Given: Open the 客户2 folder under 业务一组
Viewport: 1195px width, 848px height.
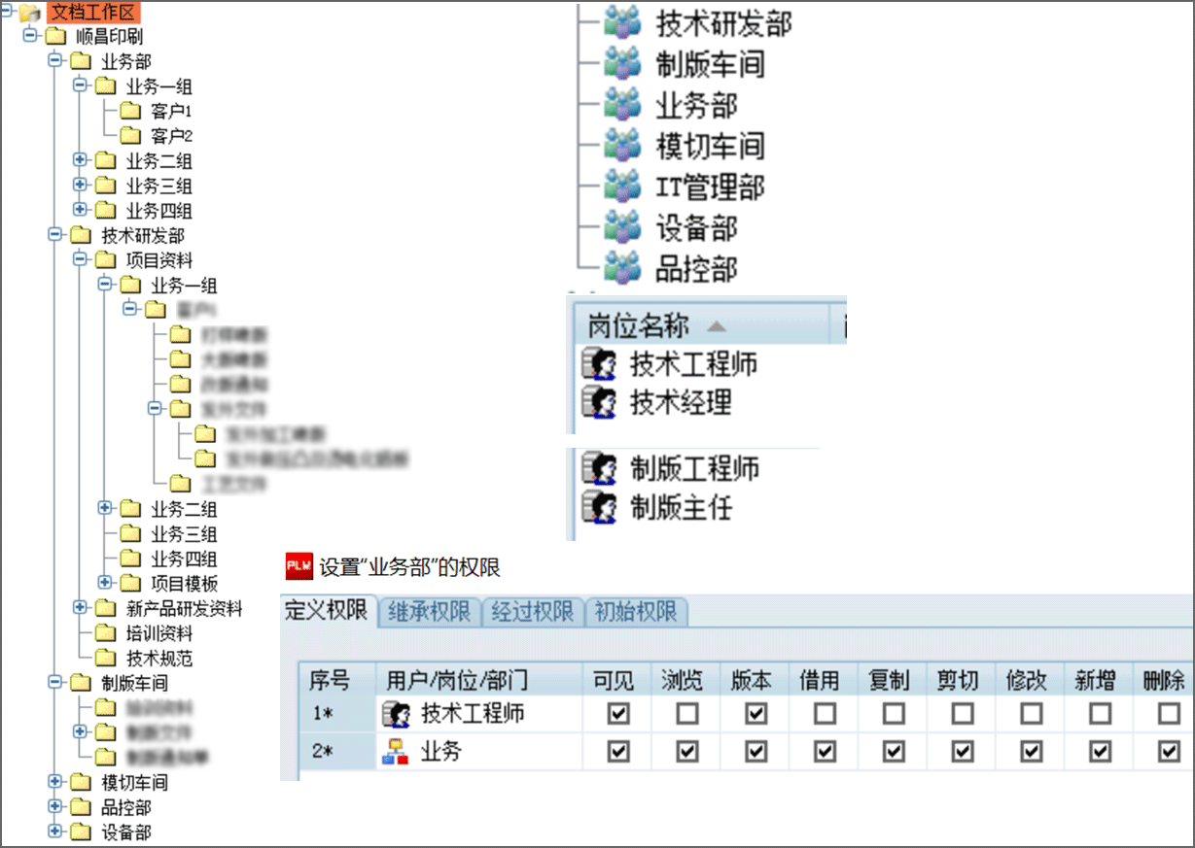Looking at the screenshot, I should point(171,136).
